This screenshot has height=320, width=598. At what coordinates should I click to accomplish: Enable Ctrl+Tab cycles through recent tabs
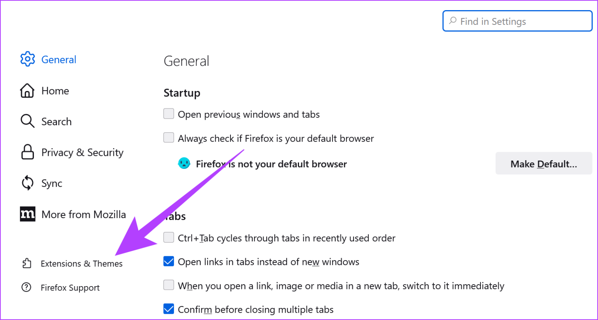click(x=168, y=237)
